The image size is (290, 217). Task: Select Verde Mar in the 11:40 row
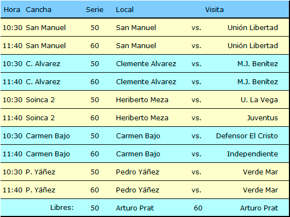click(x=260, y=190)
